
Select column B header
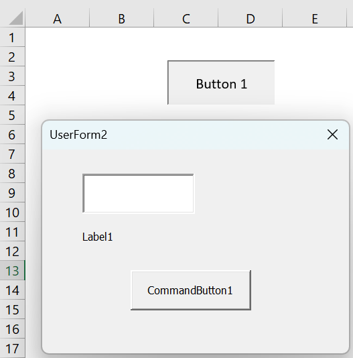pos(122,18)
